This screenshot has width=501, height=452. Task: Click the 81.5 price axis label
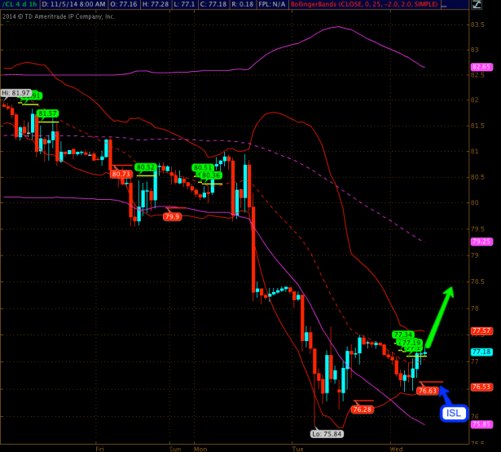tap(477, 126)
